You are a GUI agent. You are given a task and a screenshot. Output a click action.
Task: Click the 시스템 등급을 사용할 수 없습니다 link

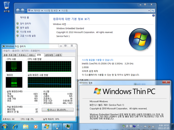(x=98, y=60)
